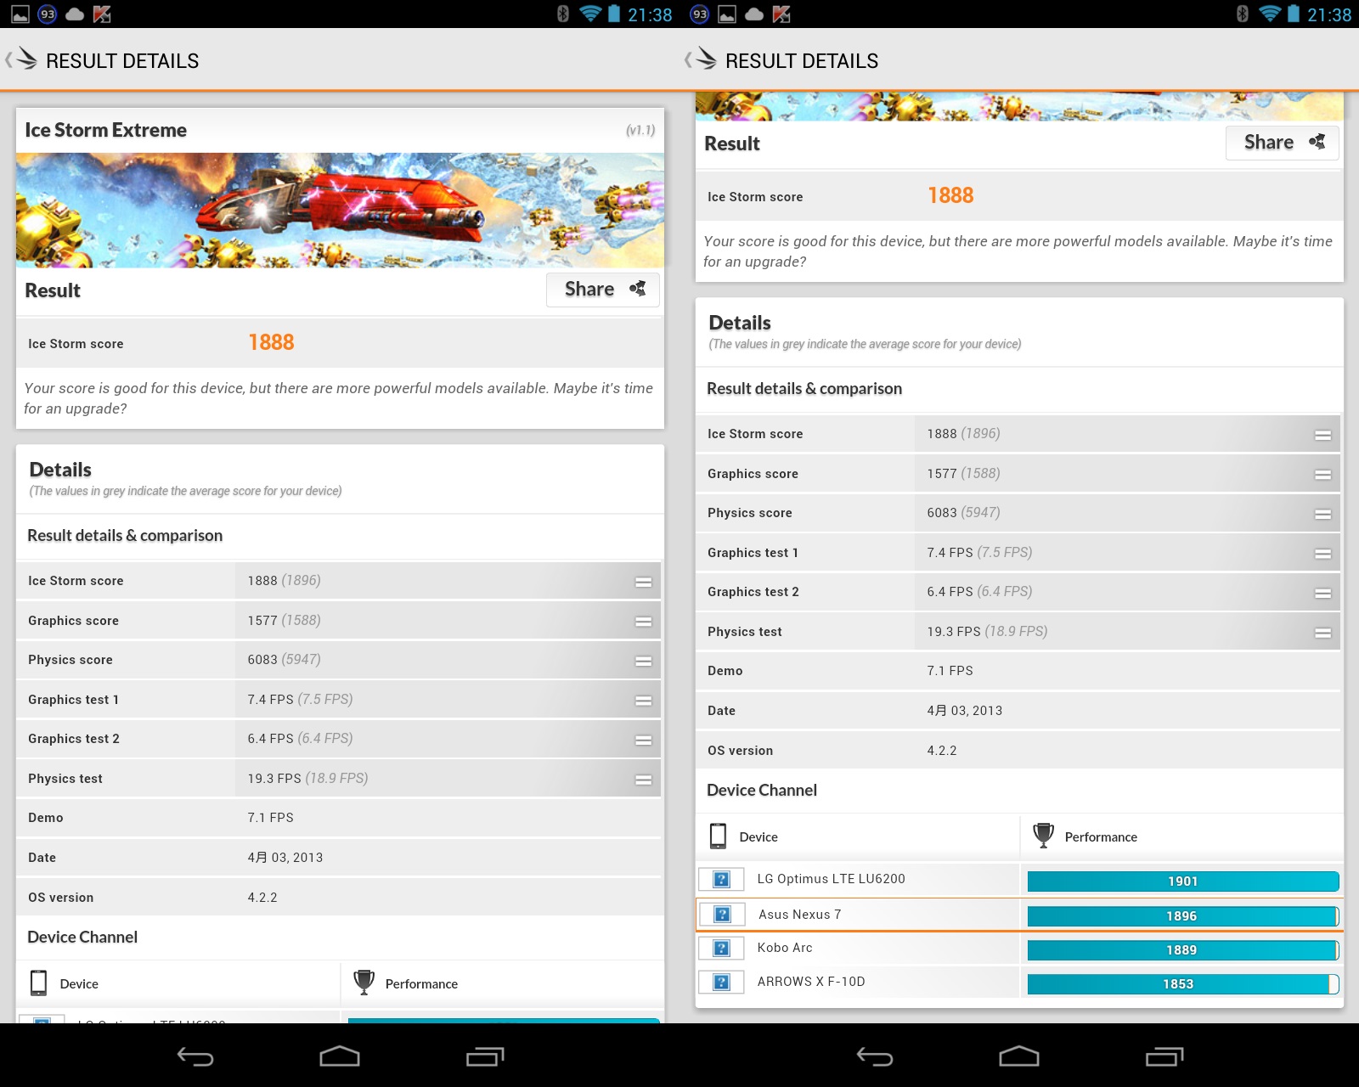Tap the 93 badge on left status bar

click(x=48, y=14)
